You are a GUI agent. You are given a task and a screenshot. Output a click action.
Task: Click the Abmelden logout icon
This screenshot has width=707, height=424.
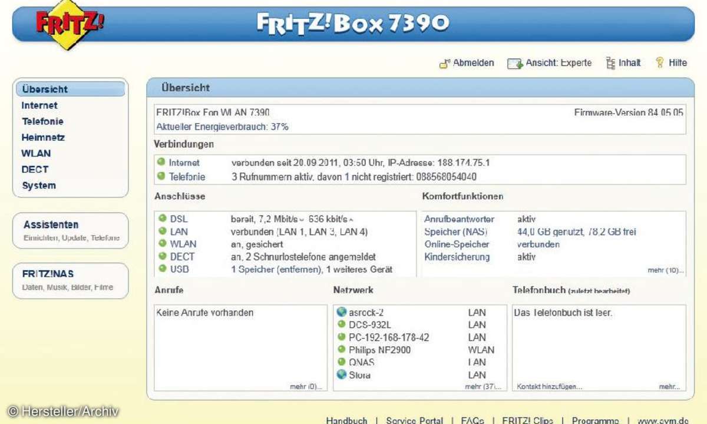pos(445,64)
